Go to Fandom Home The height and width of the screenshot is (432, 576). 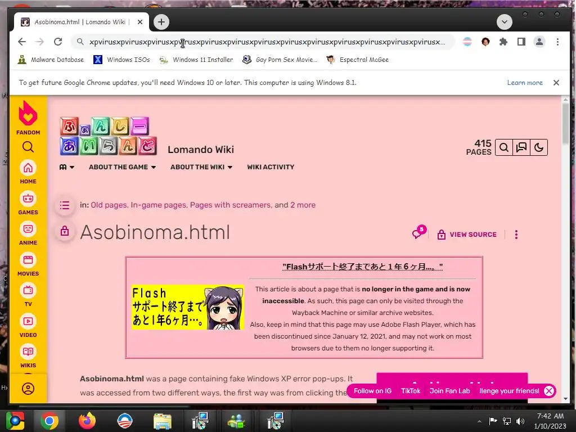coord(28,172)
